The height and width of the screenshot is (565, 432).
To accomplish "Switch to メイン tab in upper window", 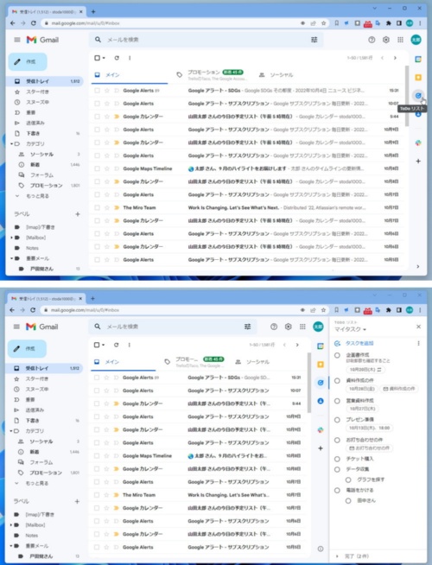I will (x=129, y=75).
